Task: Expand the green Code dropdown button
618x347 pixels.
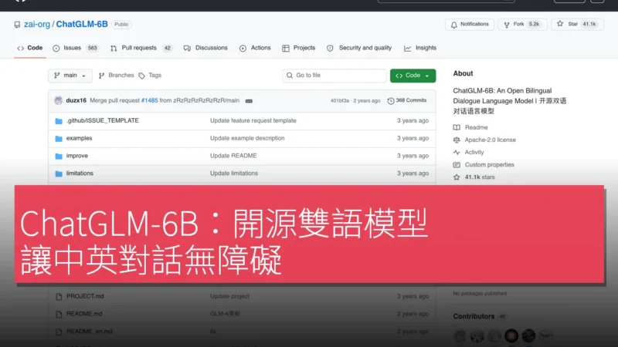Action: [x=413, y=76]
